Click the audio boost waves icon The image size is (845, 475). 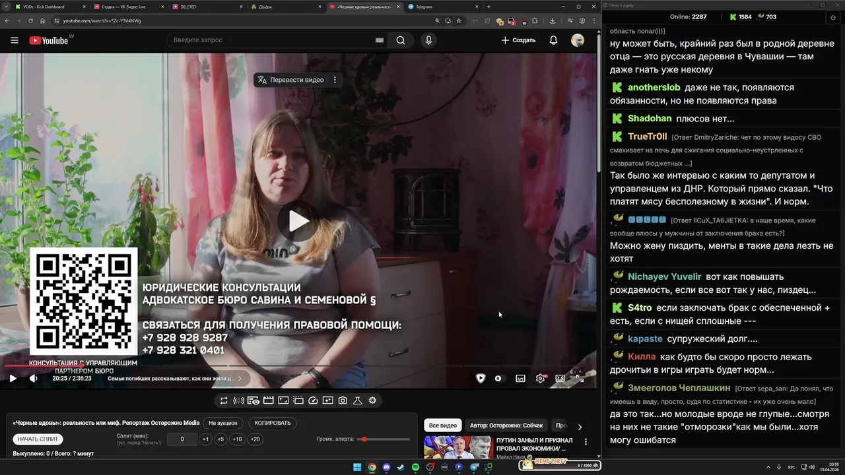[x=239, y=400]
